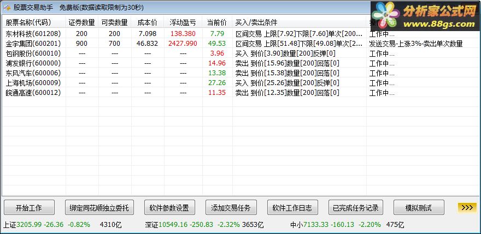The height and width of the screenshot is (234, 481).
Task: Select row 金宇集团(600201)
Action: pyautogui.click(x=241, y=44)
